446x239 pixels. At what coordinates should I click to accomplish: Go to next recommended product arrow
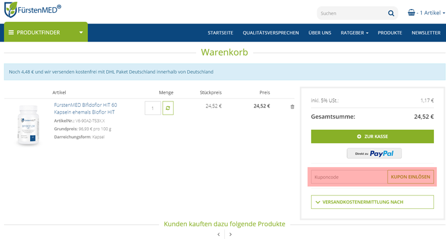(230, 234)
